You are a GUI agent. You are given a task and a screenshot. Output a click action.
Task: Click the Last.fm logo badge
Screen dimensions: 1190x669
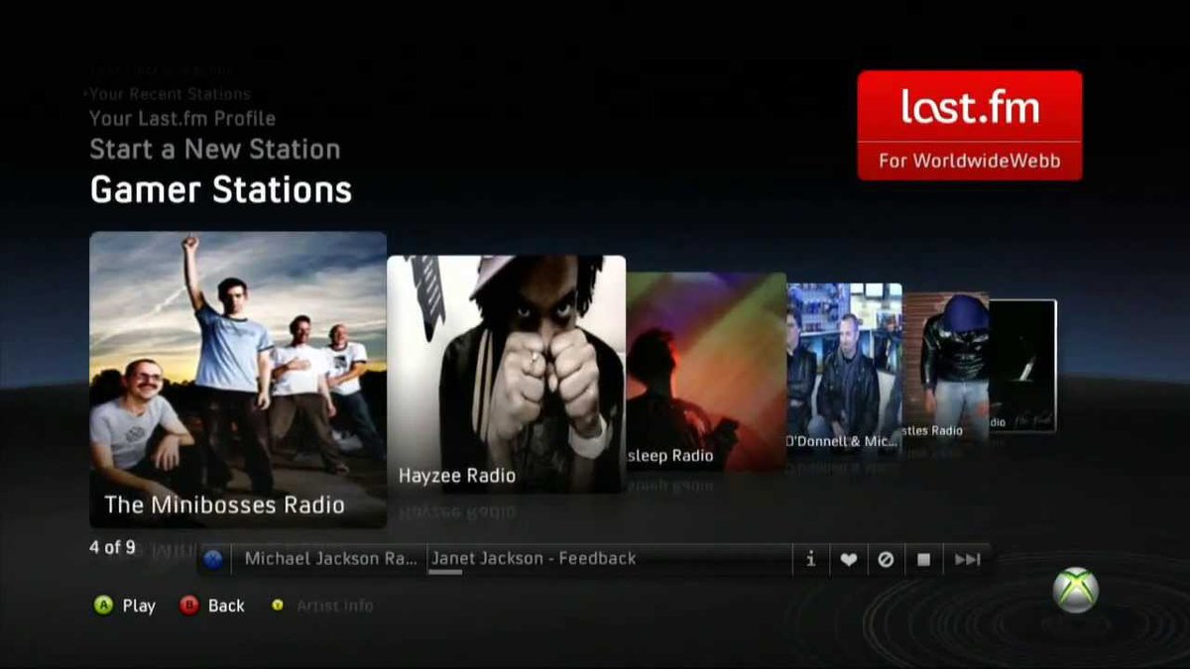click(970, 125)
